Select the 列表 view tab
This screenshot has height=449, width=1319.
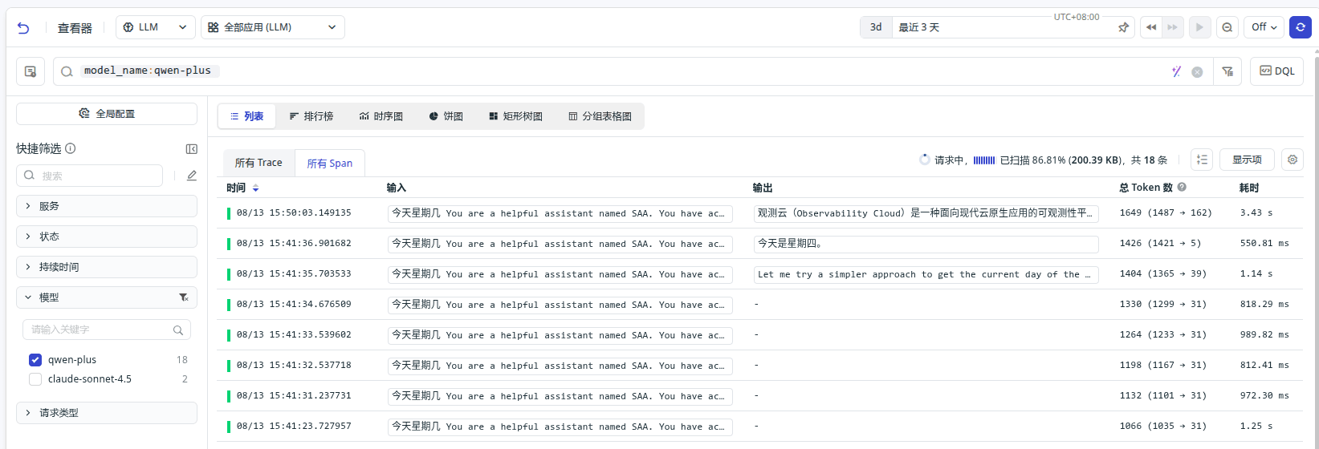pos(247,116)
